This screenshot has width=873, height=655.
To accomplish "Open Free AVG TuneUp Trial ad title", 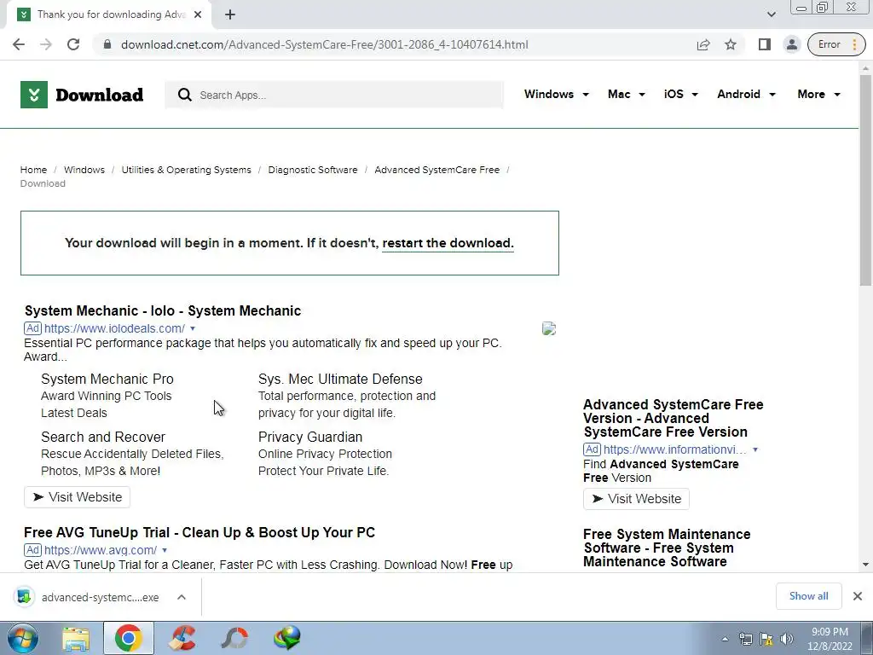I will pyautogui.click(x=199, y=532).
